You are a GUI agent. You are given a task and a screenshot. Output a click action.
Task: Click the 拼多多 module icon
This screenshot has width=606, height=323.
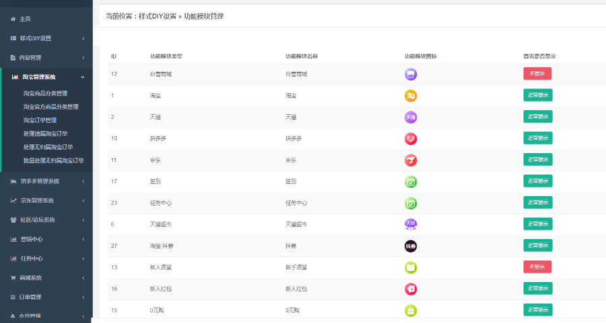[x=411, y=138]
